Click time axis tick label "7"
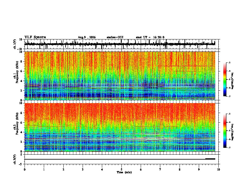The width and height of the screenshot is (246, 190). coord(160,170)
